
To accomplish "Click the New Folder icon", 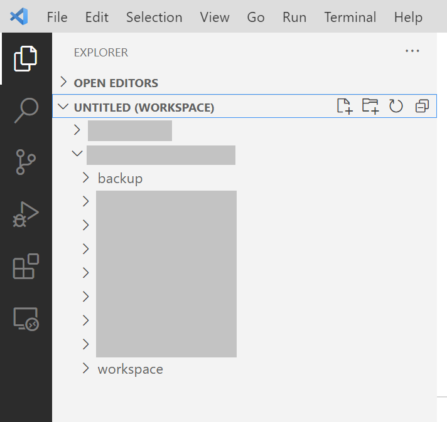I will pyautogui.click(x=370, y=106).
